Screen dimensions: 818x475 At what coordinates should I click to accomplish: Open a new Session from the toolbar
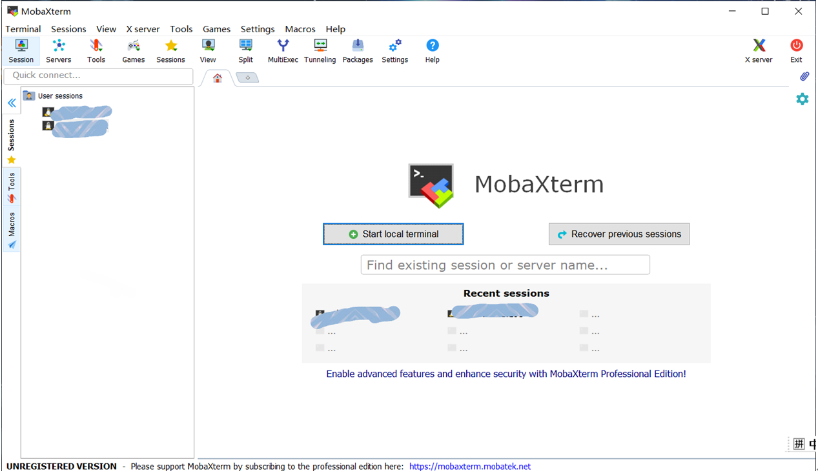click(21, 51)
